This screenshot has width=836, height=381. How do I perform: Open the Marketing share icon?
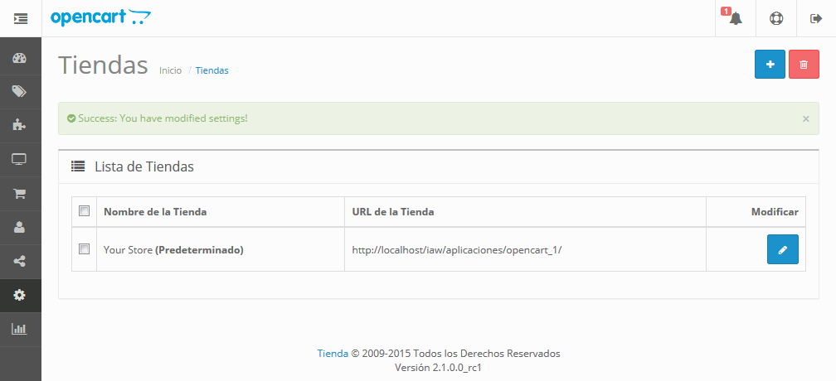click(x=20, y=261)
